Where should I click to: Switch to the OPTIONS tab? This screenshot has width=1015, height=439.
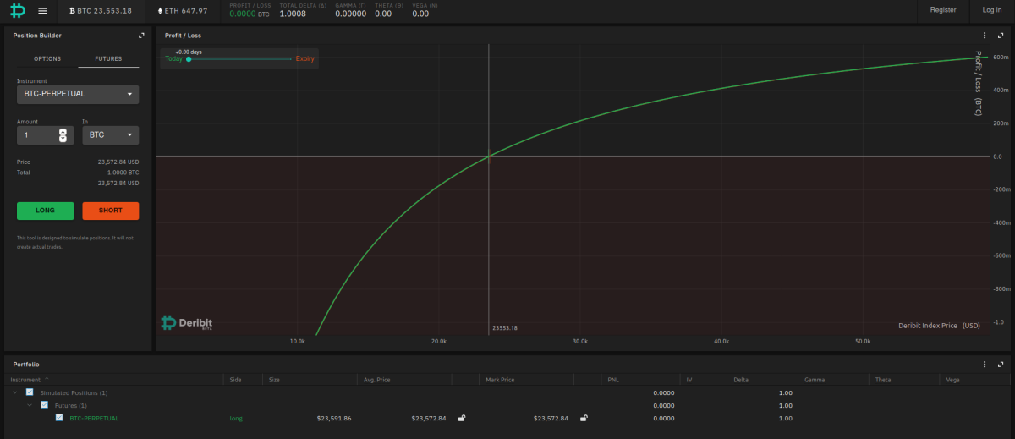47,59
